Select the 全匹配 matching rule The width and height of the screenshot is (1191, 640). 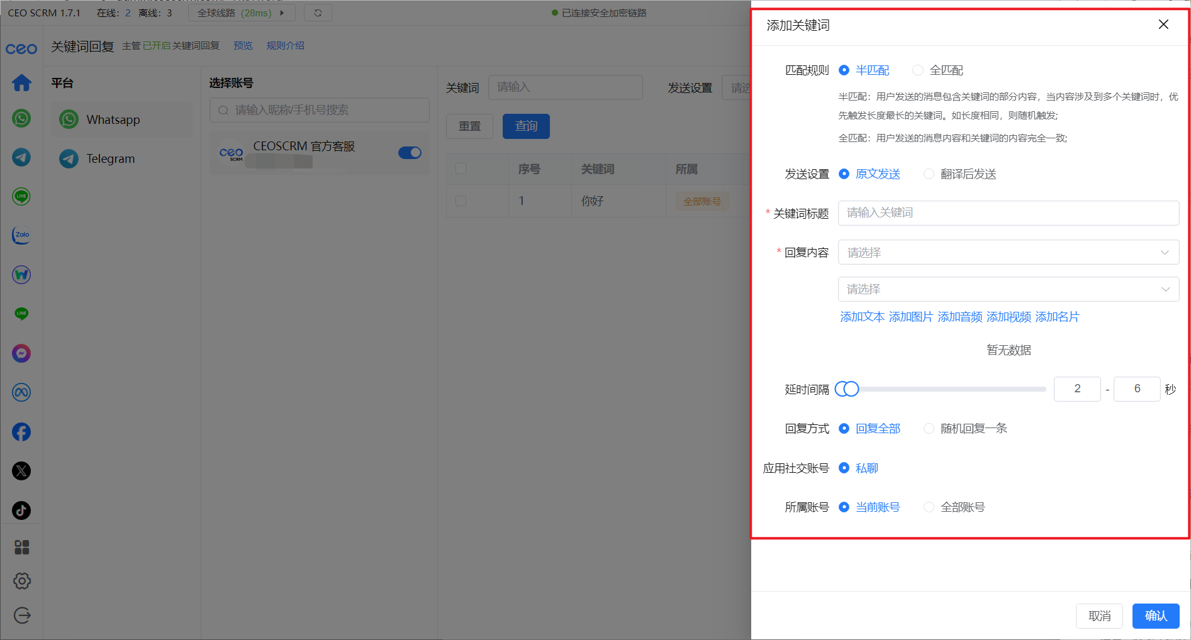(938, 70)
